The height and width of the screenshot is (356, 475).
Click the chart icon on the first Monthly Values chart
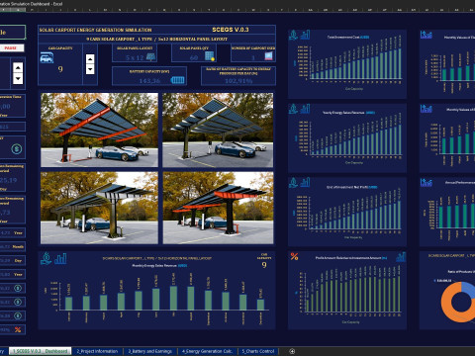(x=427, y=35)
